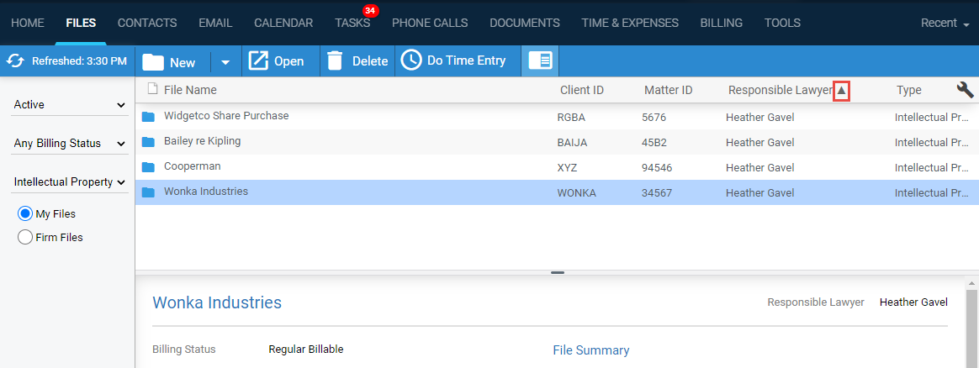Click the Do Time Entry clock icon

[x=410, y=60]
